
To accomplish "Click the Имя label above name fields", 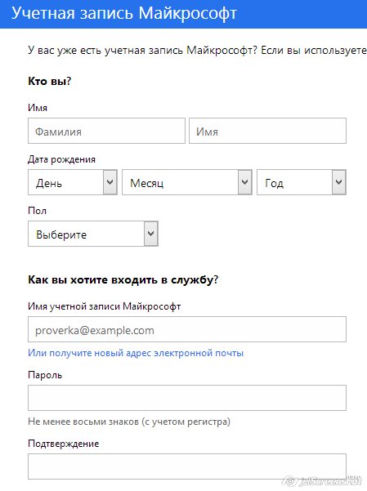I will [38, 108].
